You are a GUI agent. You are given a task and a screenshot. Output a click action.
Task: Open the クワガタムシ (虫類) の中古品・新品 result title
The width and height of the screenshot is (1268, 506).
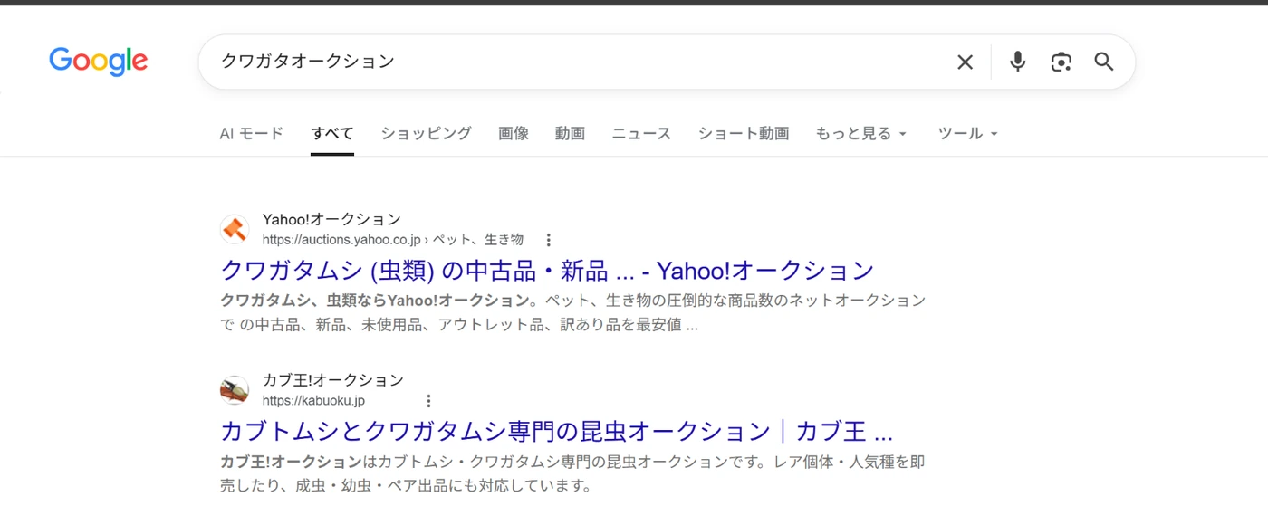tap(547, 271)
